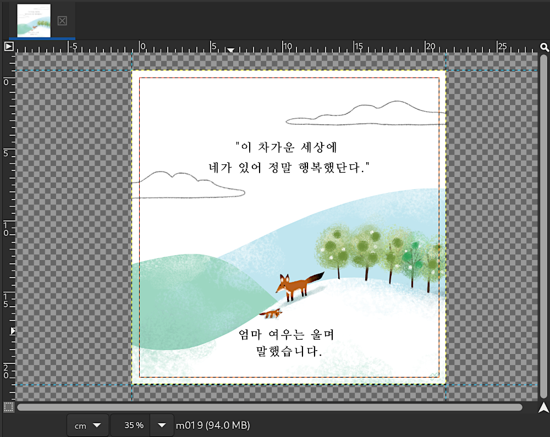Open the Navigation preview with bottom-right arrow icon
The width and height of the screenshot is (550, 437).
pos(543,407)
